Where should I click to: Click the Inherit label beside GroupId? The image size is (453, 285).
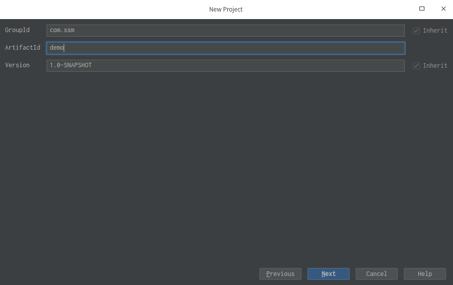[x=435, y=31]
